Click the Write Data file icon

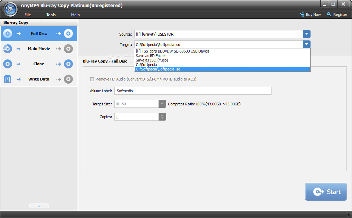pos(8,79)
